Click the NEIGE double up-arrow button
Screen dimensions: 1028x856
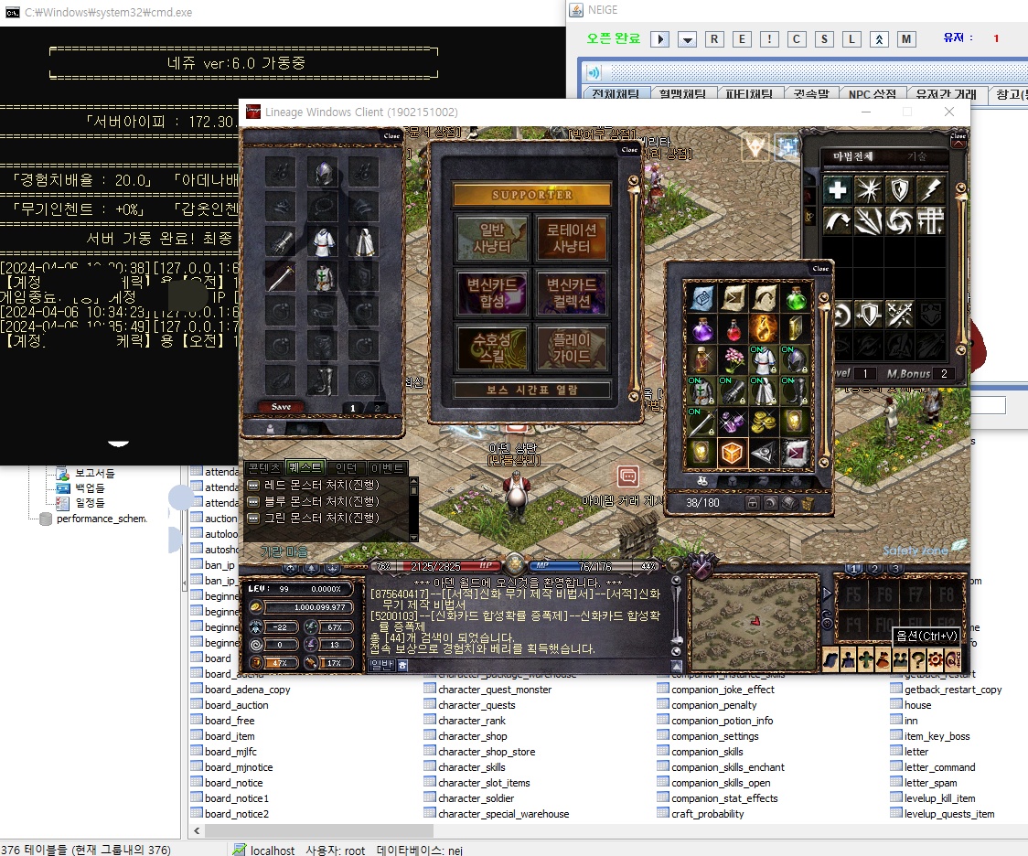pos(879,39)
